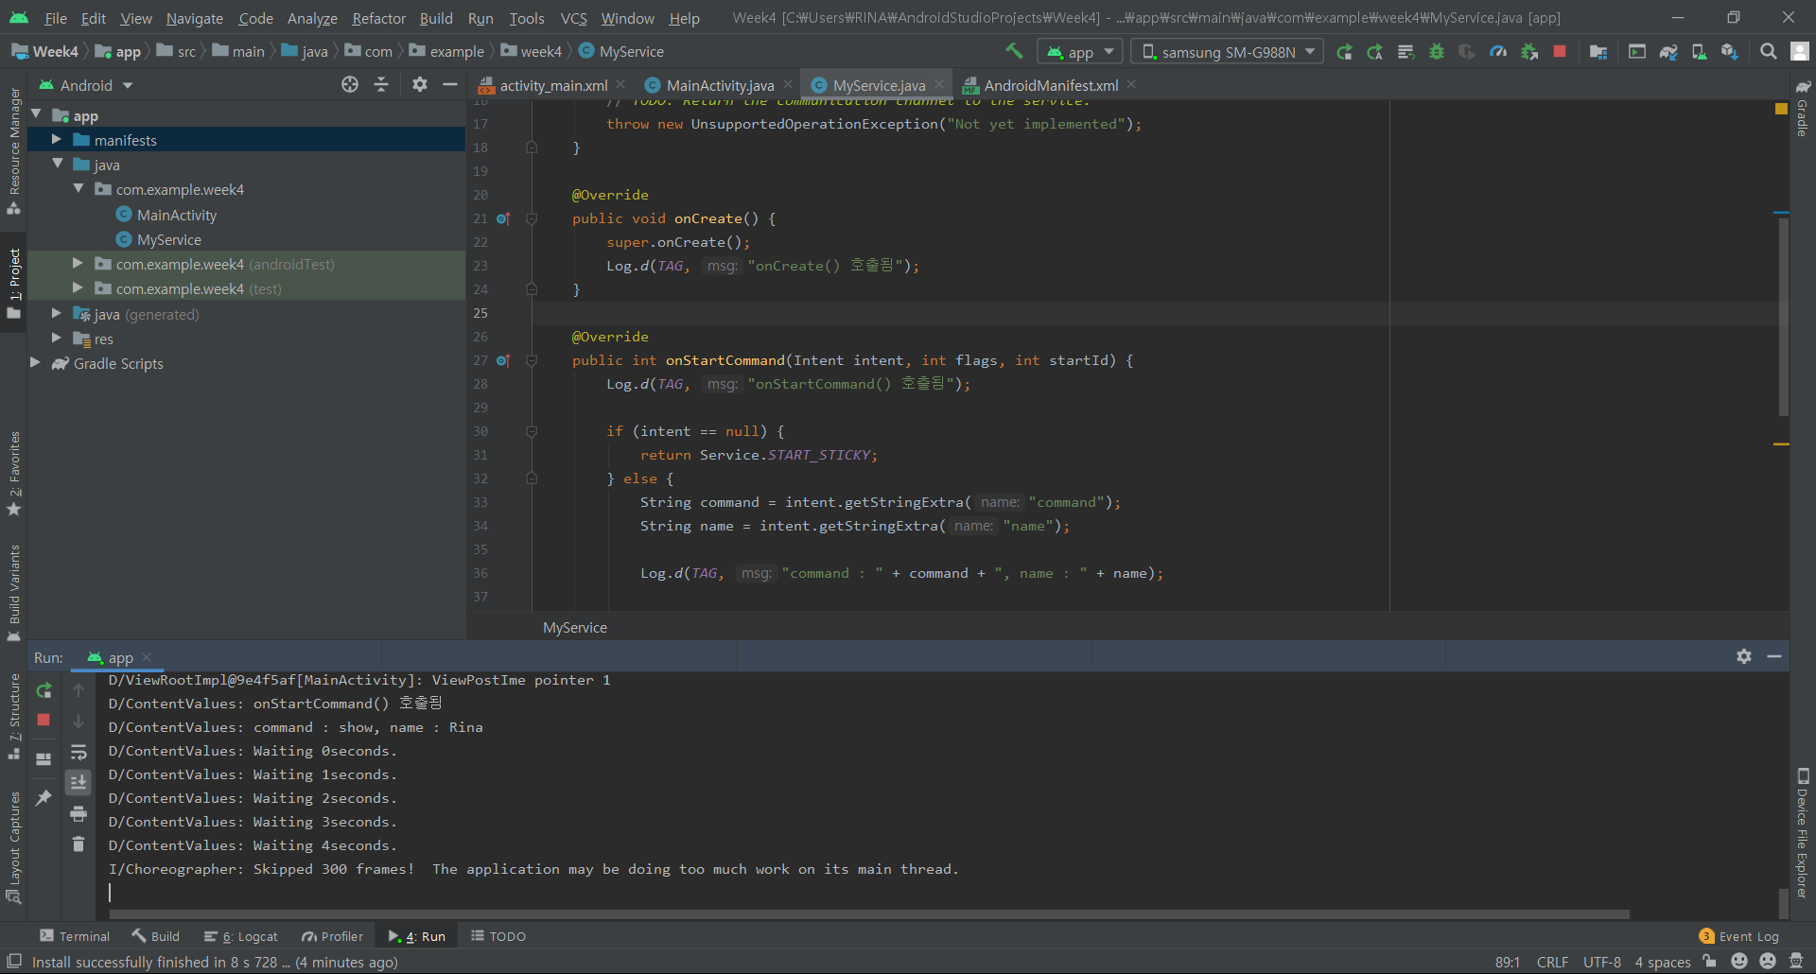Image resolution: width=1816 pixels, height=974 pixels.
Task: Open the Terminal tool window
Action: (75, 936)
